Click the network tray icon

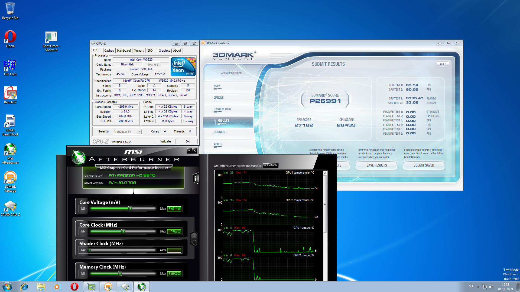(485, 287)
